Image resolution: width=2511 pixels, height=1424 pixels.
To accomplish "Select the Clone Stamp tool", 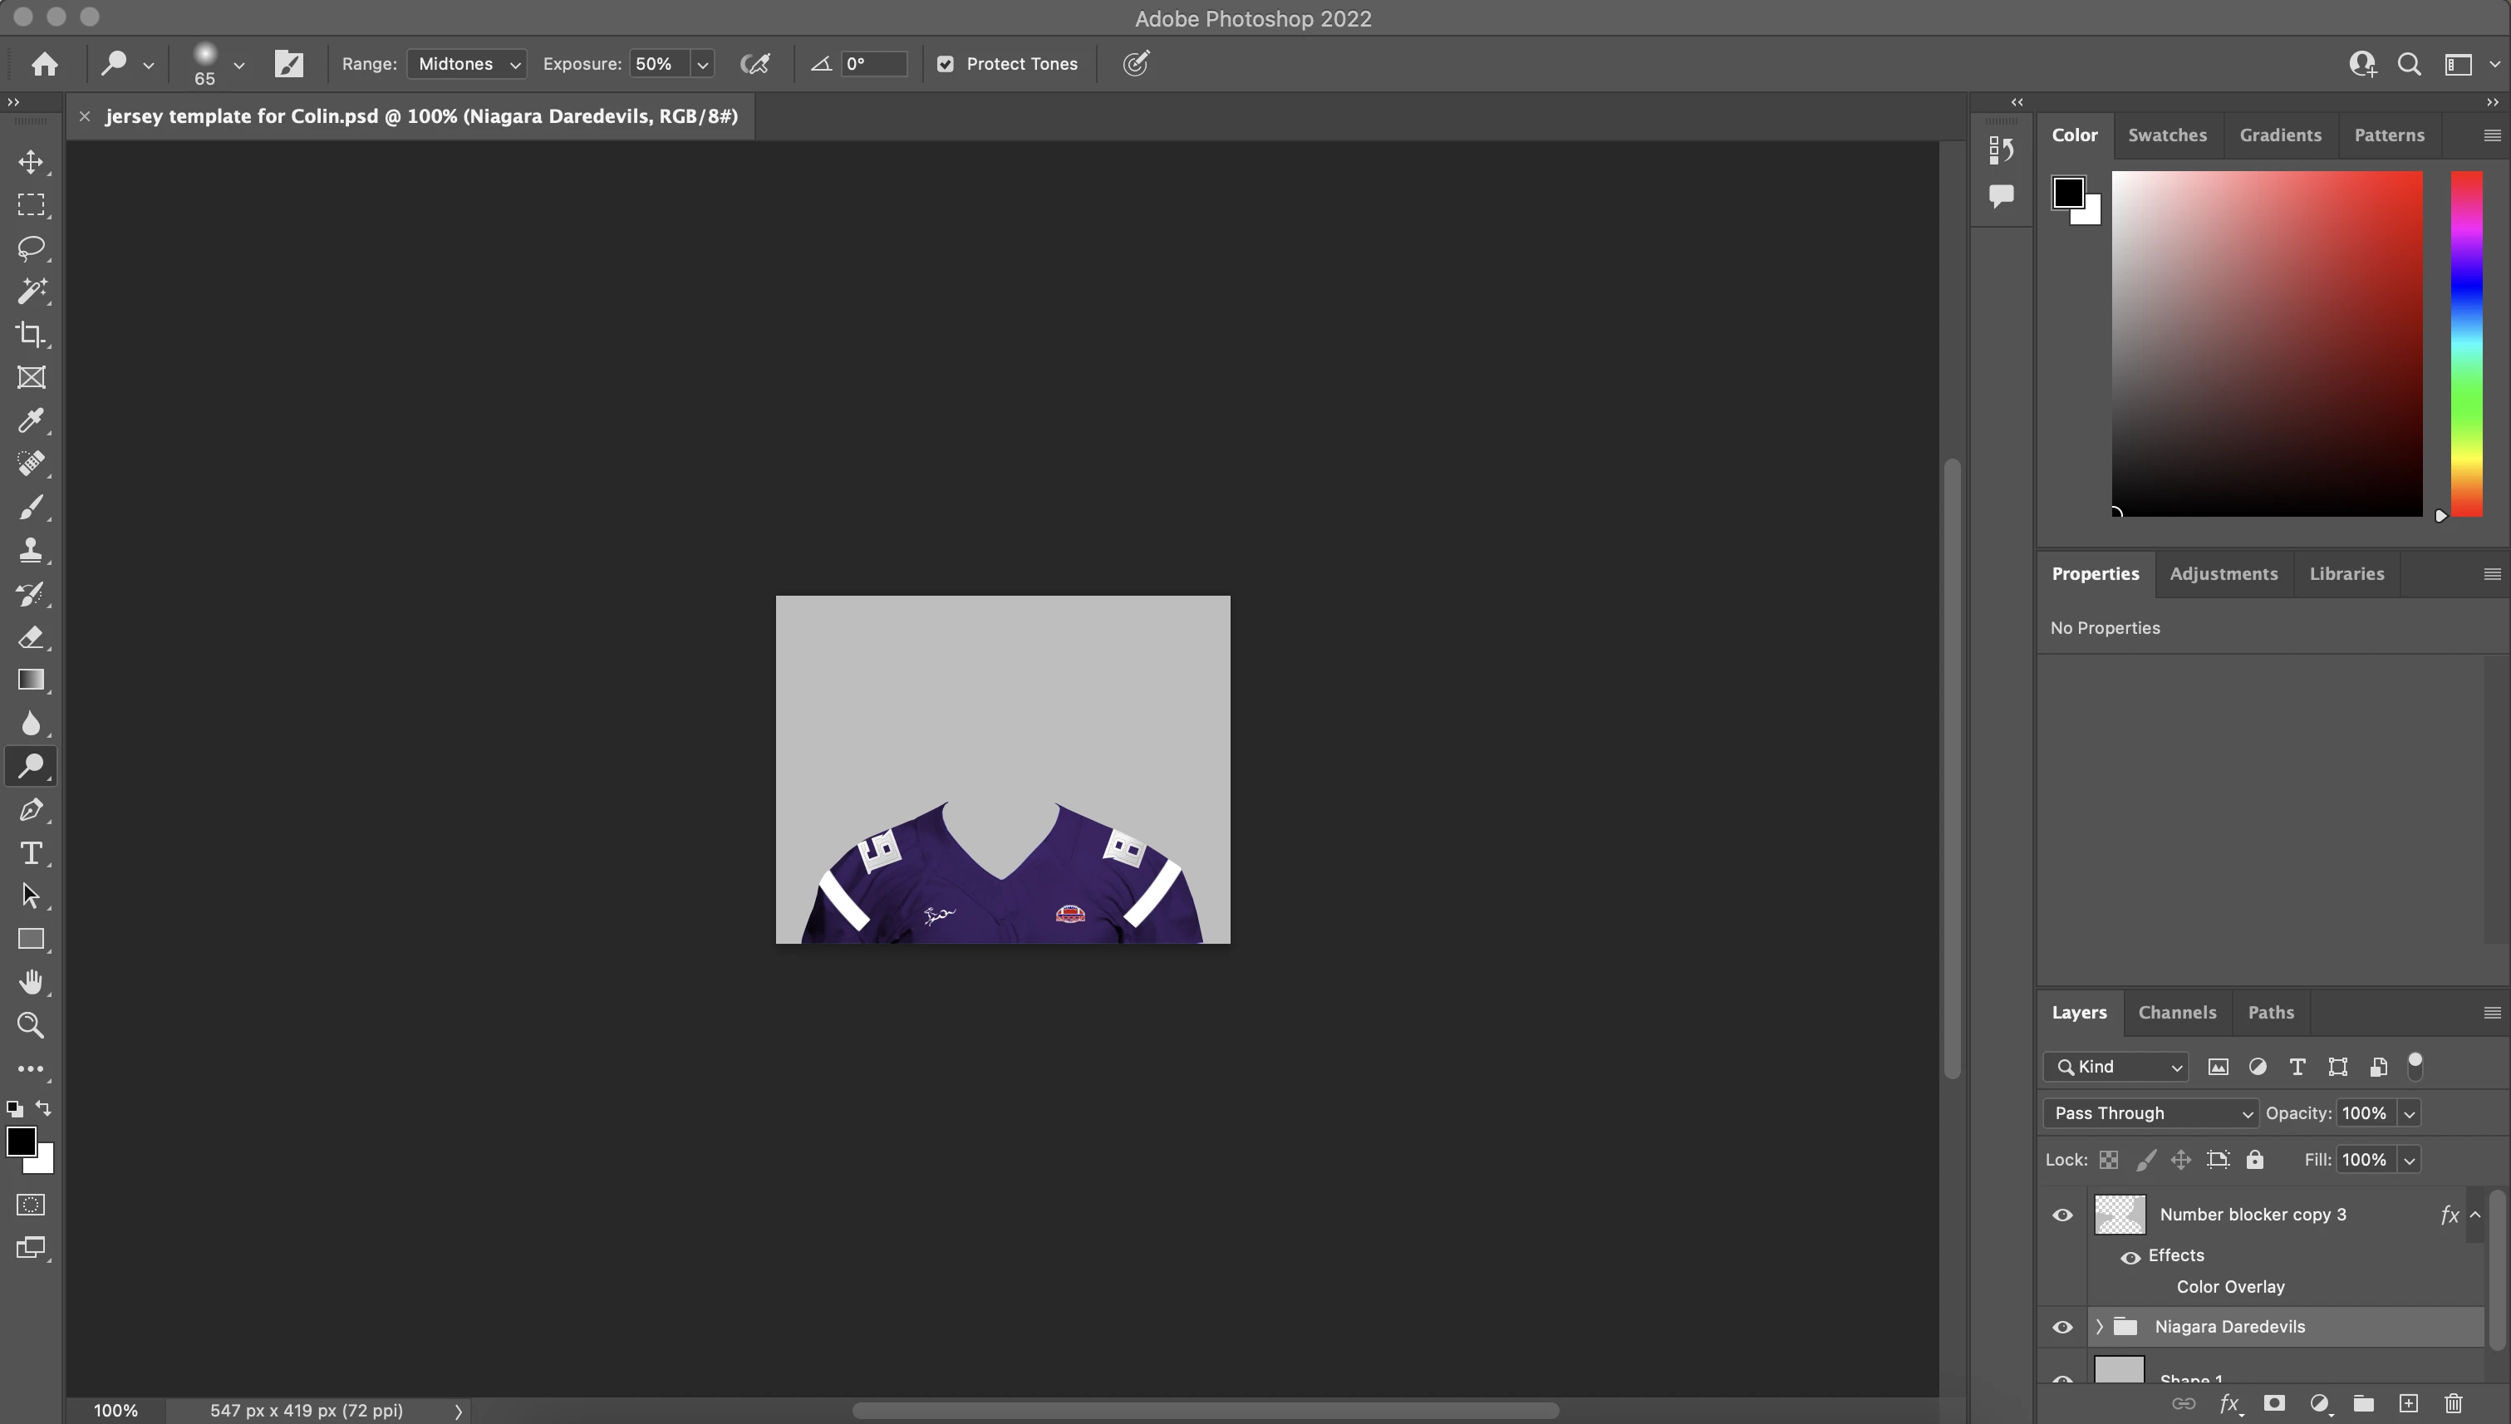I will [x=30, y=550].
